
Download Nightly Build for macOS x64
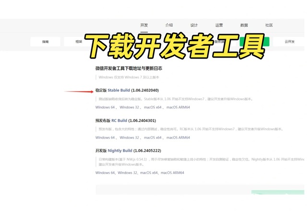pyautogui.click(x=149, y=173)
